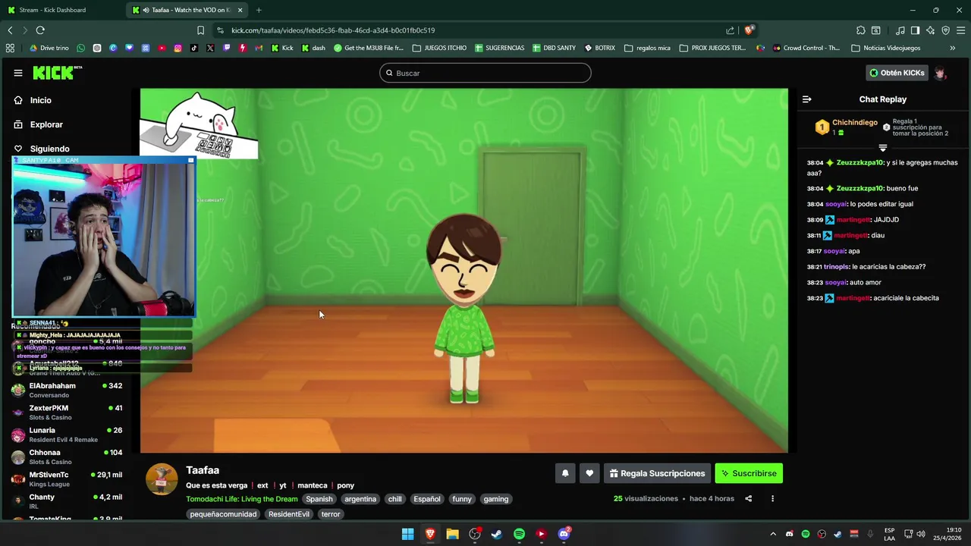Show more bookmarks chevron

point(952,48)
